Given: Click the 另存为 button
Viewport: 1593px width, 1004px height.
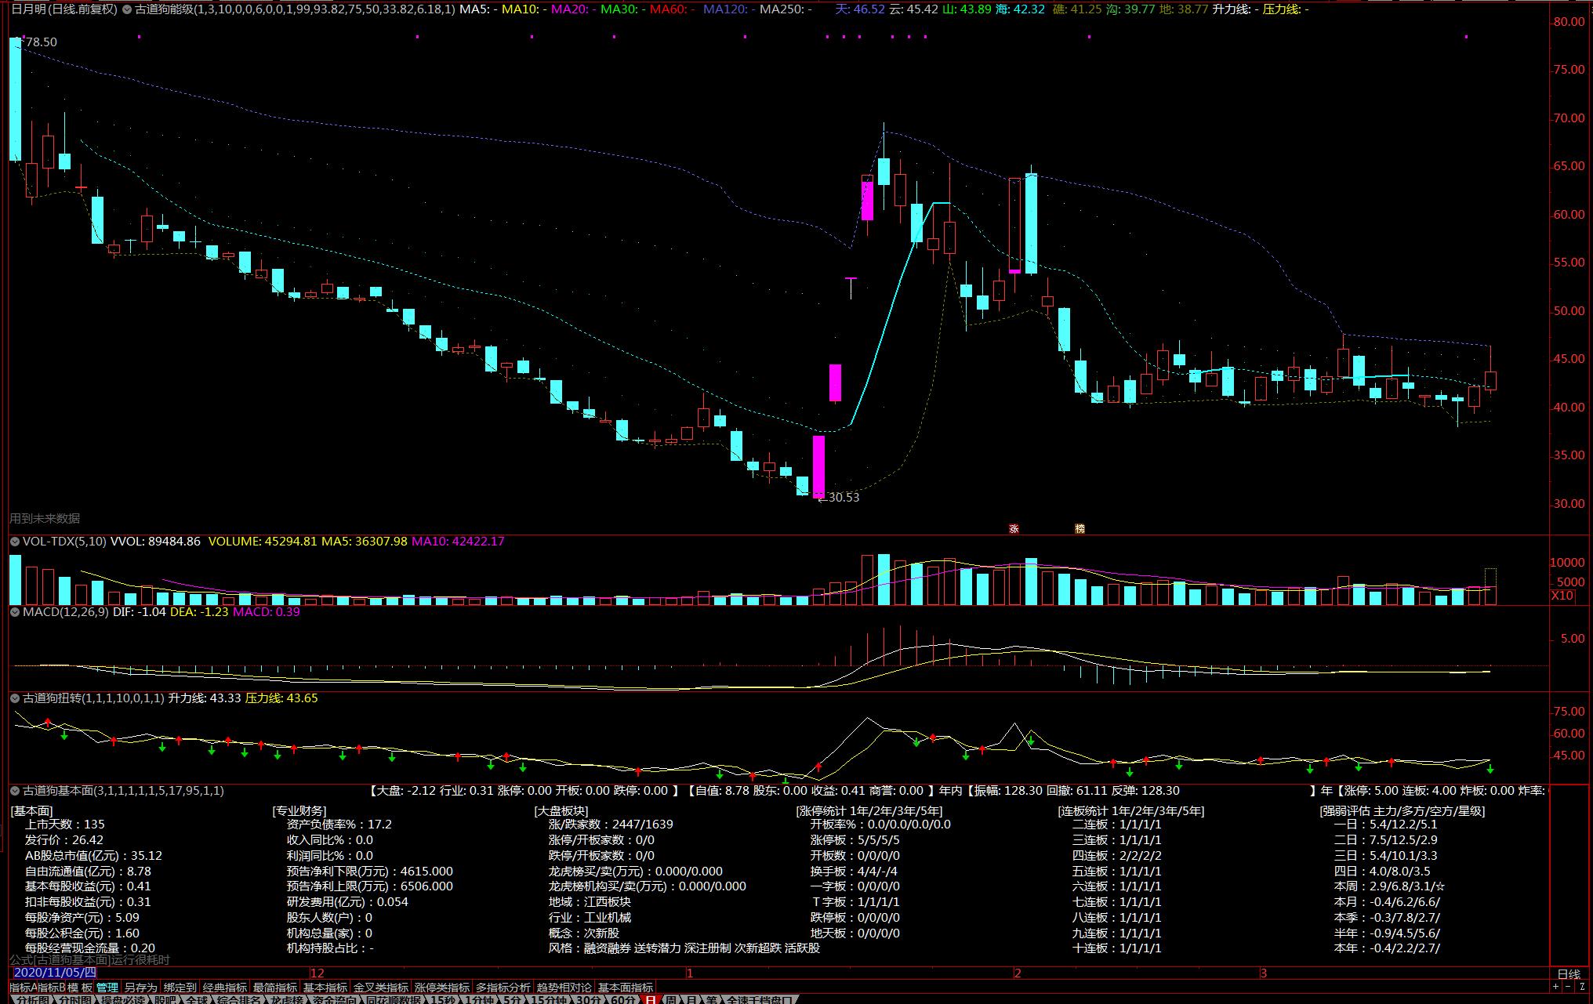Looking at the screenshot, I should click(x=140, y=988).
